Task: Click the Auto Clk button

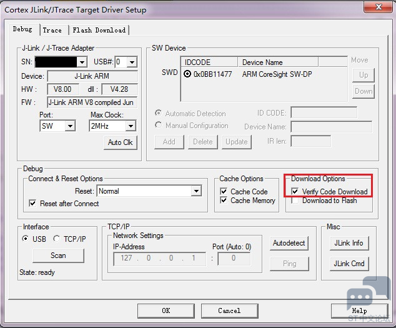Action: (120, 142)
